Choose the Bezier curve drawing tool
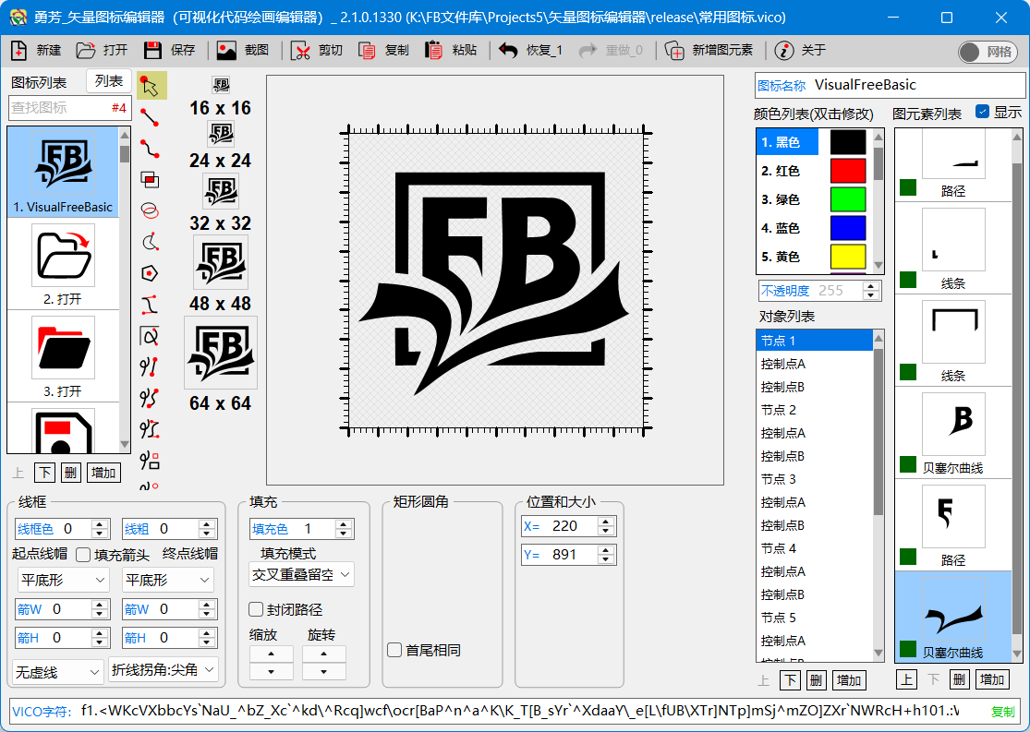Screen dimensions: 1030x732 point(151,148)
